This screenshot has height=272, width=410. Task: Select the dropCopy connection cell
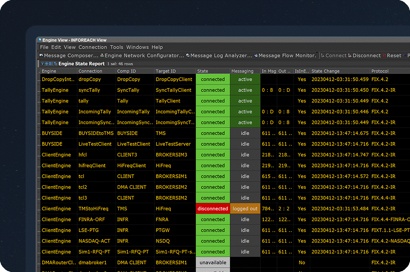pyautogui.click(x=96, y=79)
